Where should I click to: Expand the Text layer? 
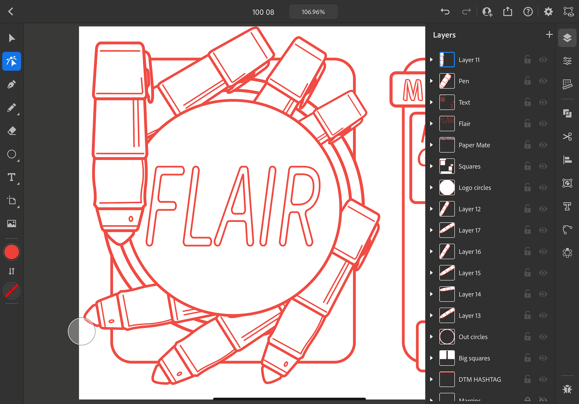pos(432,102)
